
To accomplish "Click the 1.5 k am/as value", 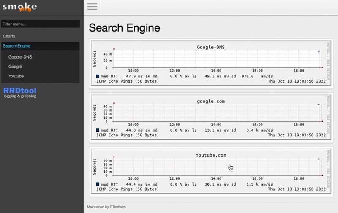I will coord(252,184).
